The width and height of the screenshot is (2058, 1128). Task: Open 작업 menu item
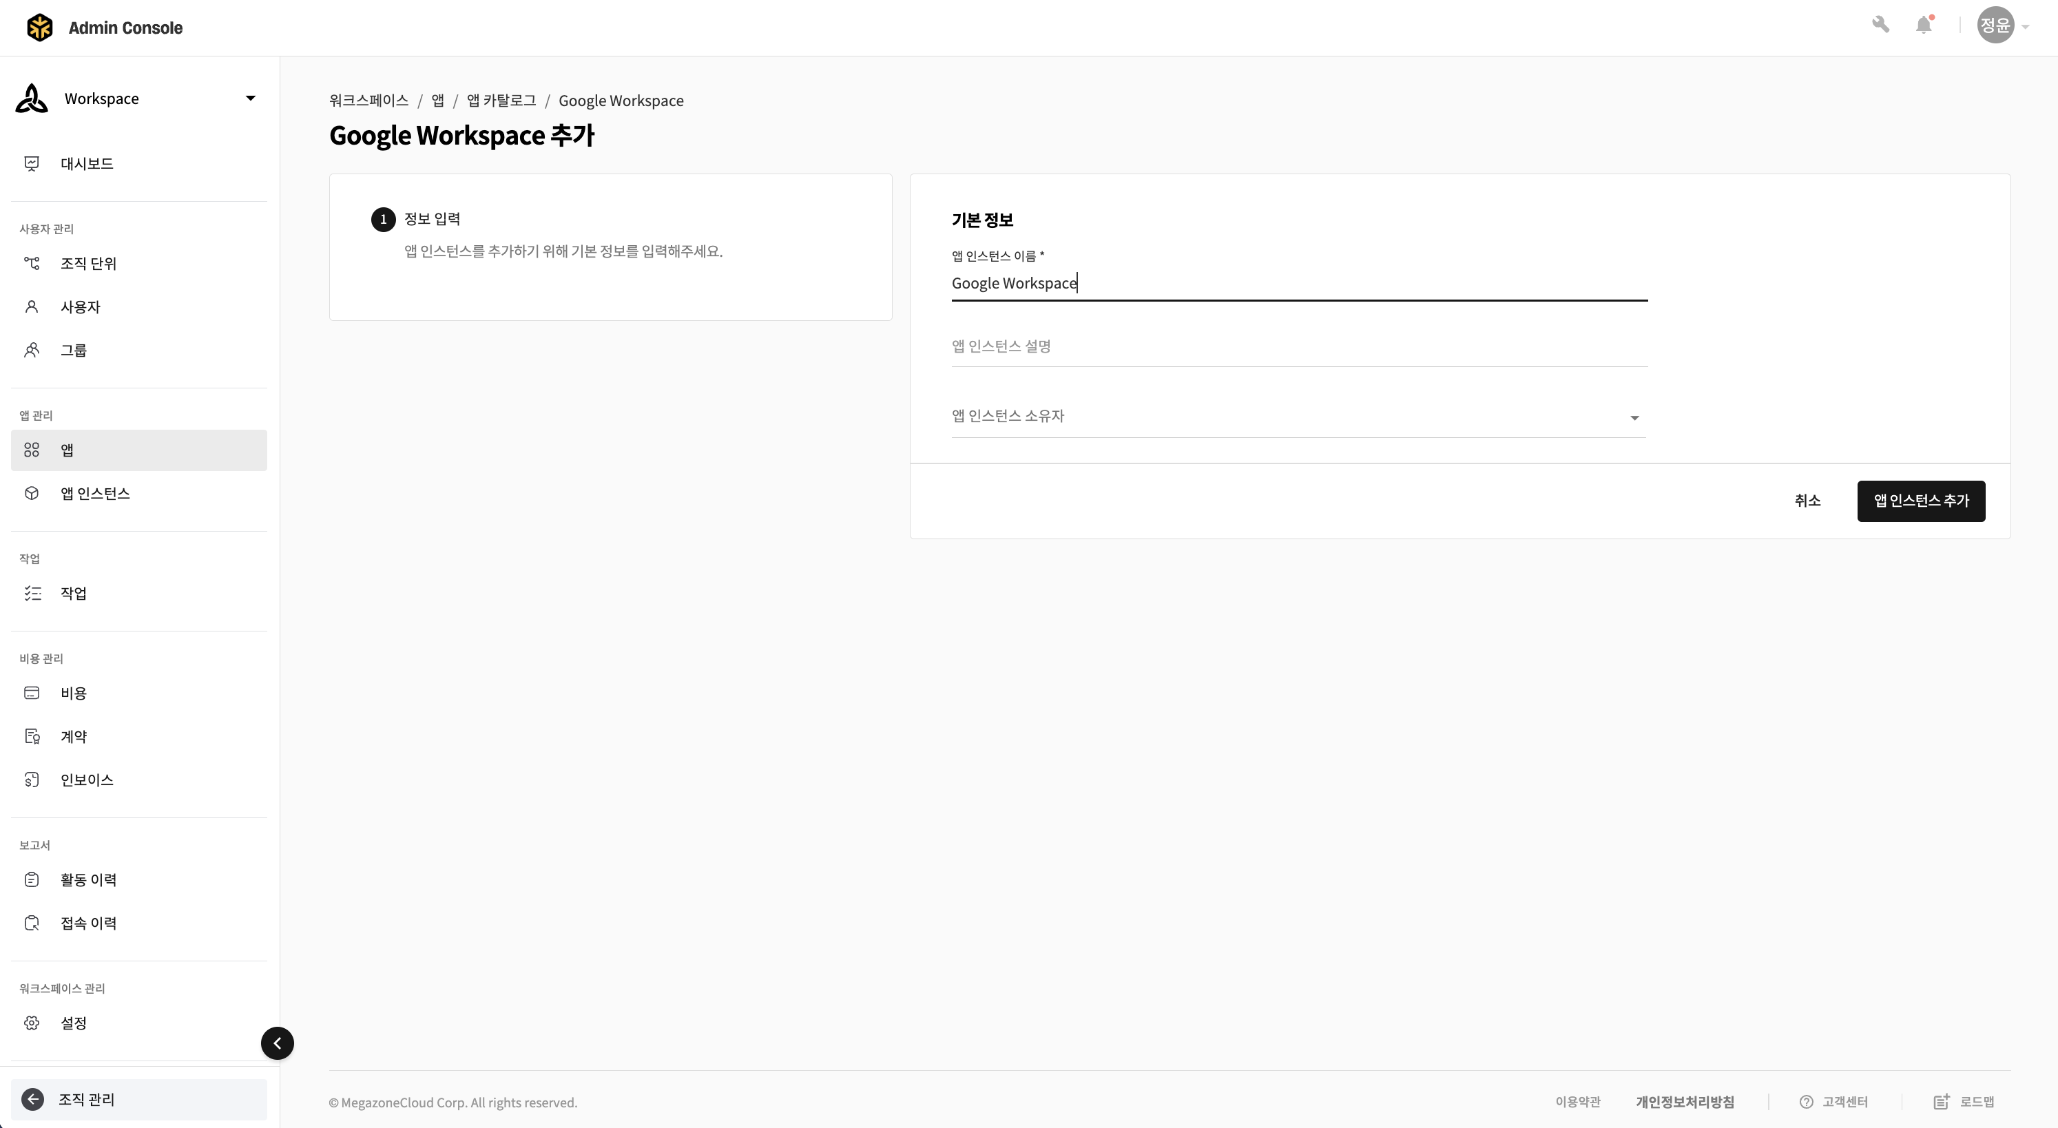(x=139, y=594)
